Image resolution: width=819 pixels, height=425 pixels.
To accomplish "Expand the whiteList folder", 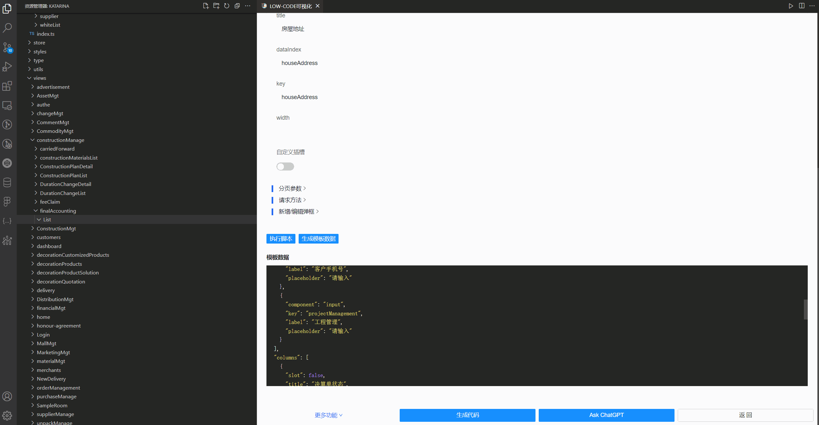I will [50, 25].
